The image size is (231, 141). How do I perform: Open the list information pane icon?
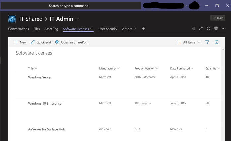pyautogui.click(x=217, y=42)
